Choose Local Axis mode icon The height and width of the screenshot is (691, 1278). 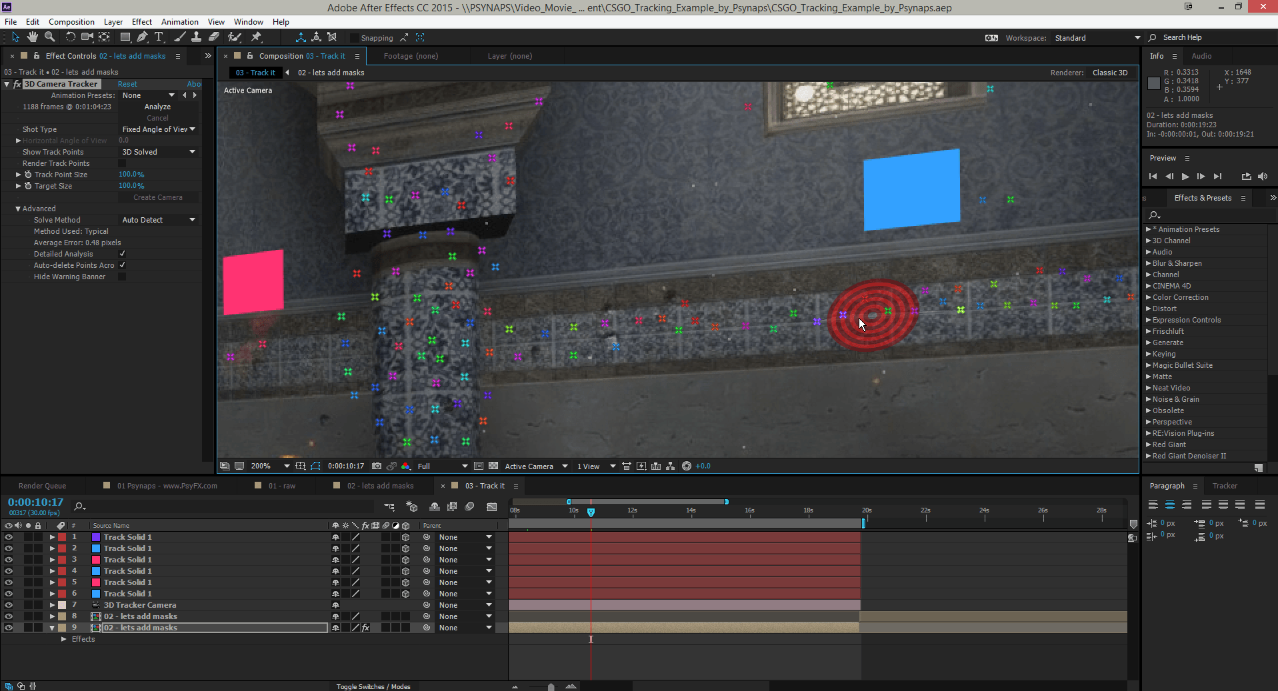click(x=301, y=37)
